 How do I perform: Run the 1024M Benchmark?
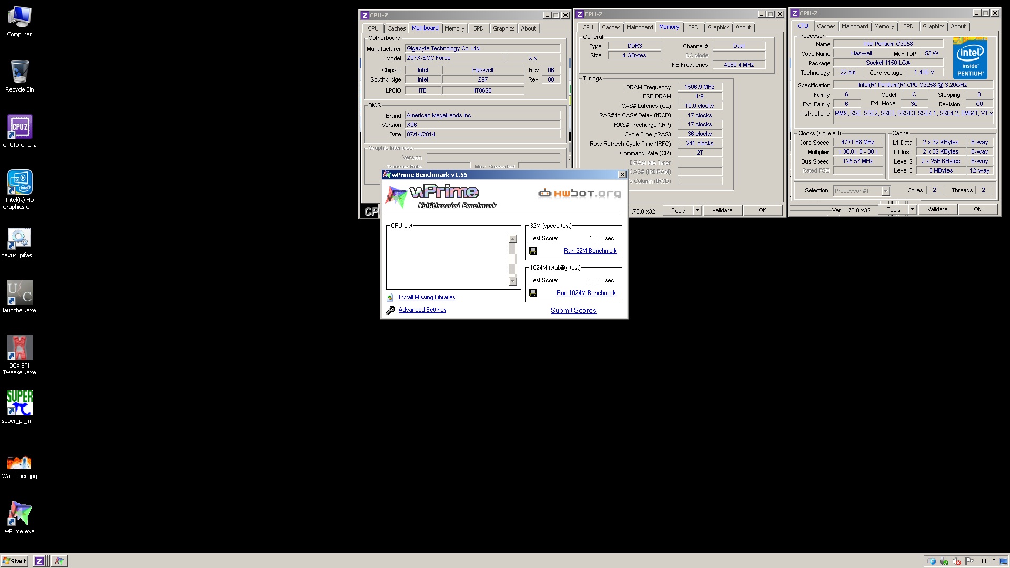point(586,293)
